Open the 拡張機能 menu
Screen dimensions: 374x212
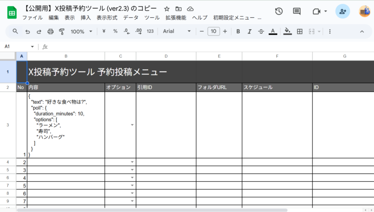[x=176, y=18]
